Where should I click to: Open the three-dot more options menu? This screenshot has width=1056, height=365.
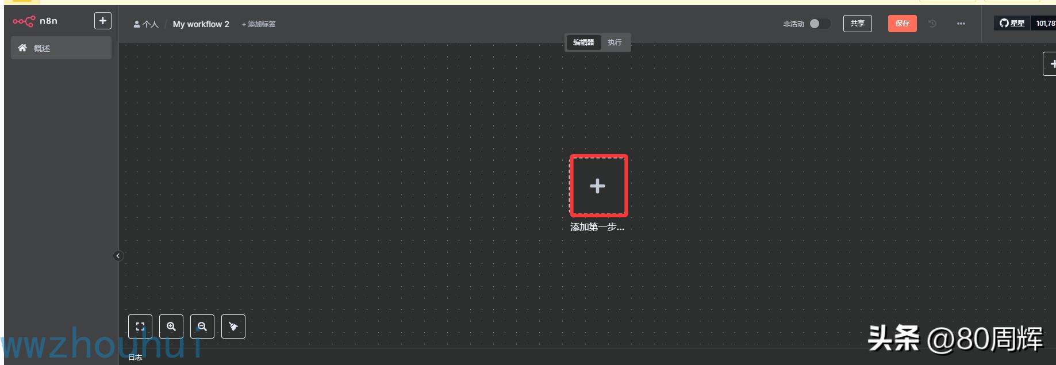coord(961,24)
